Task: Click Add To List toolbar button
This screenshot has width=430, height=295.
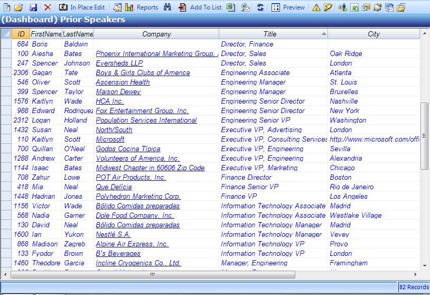Action: (200, 7)
